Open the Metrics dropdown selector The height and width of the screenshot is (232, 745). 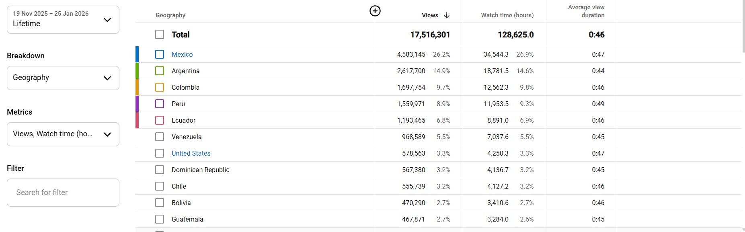(63, 134)
